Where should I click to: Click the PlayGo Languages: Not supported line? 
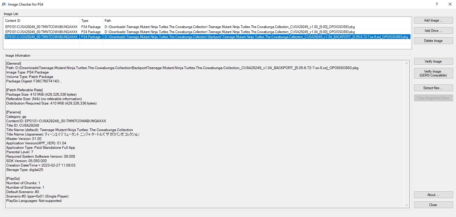(x=34, y=200)
